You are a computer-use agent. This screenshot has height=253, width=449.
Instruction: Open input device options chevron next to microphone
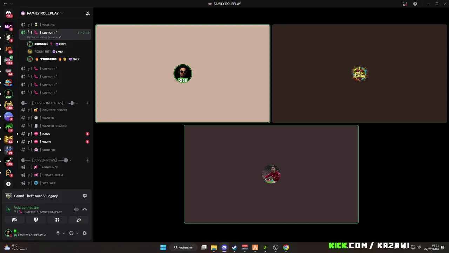(x=63, y=233)
